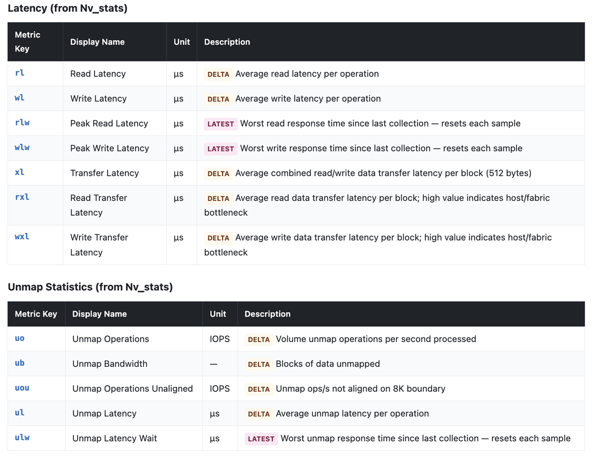Click the "Unmap Latency Wait" display name

115,438
